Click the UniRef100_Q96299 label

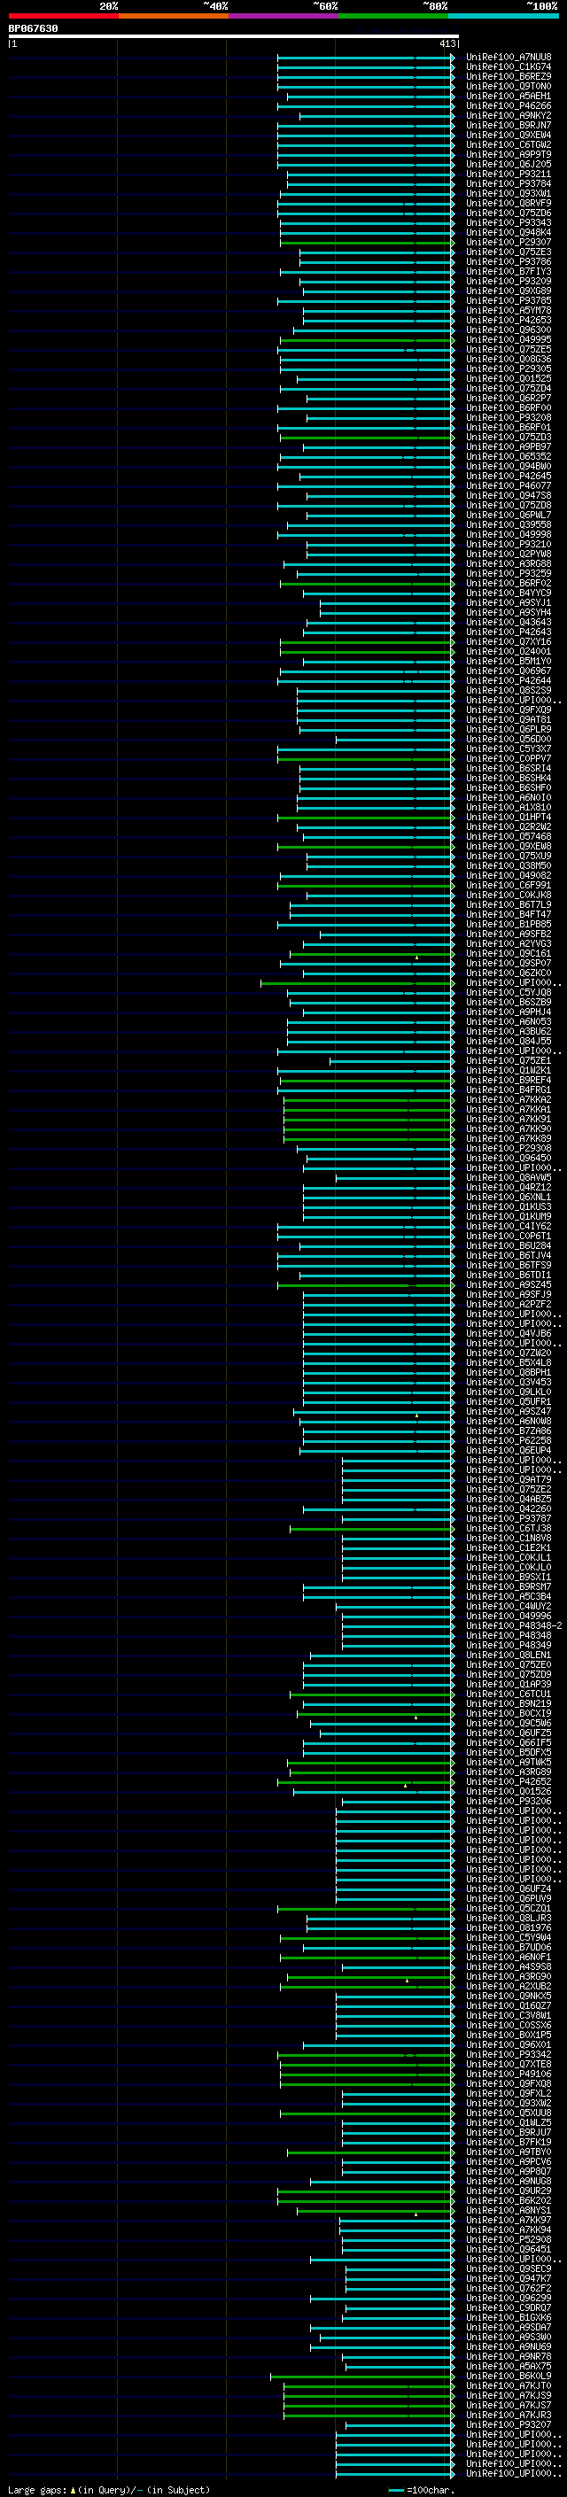tap(509, 2299)
